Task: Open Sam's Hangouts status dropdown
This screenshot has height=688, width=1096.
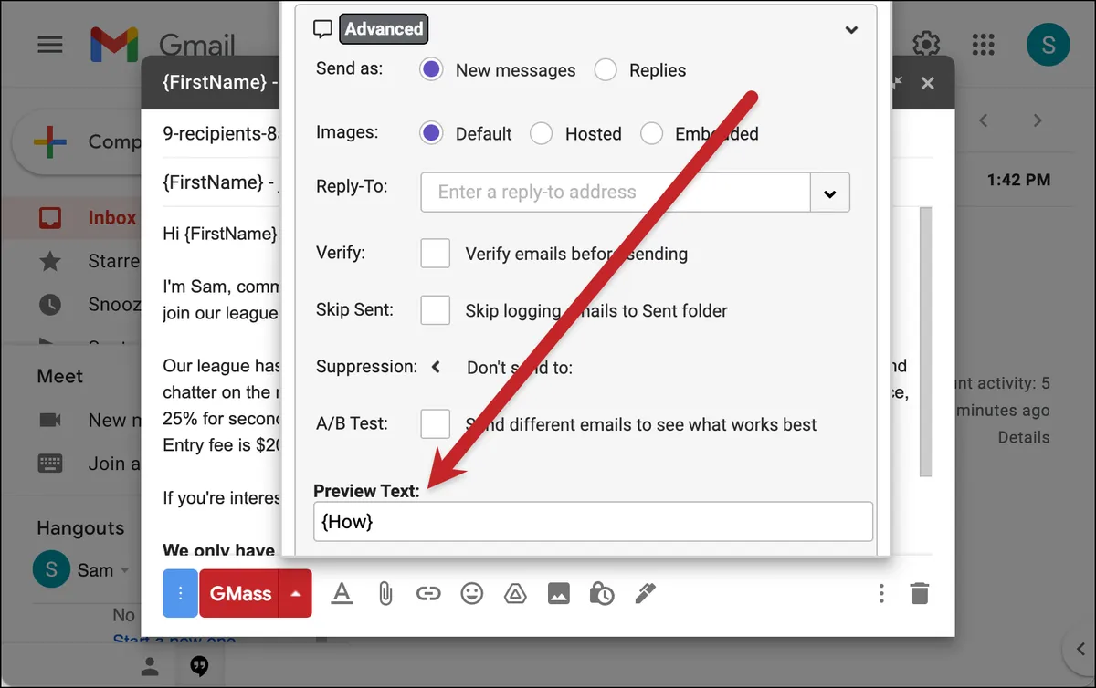Action: click(123, 571)
